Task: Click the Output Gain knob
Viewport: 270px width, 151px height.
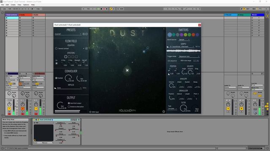Action: tap(60, 105)
